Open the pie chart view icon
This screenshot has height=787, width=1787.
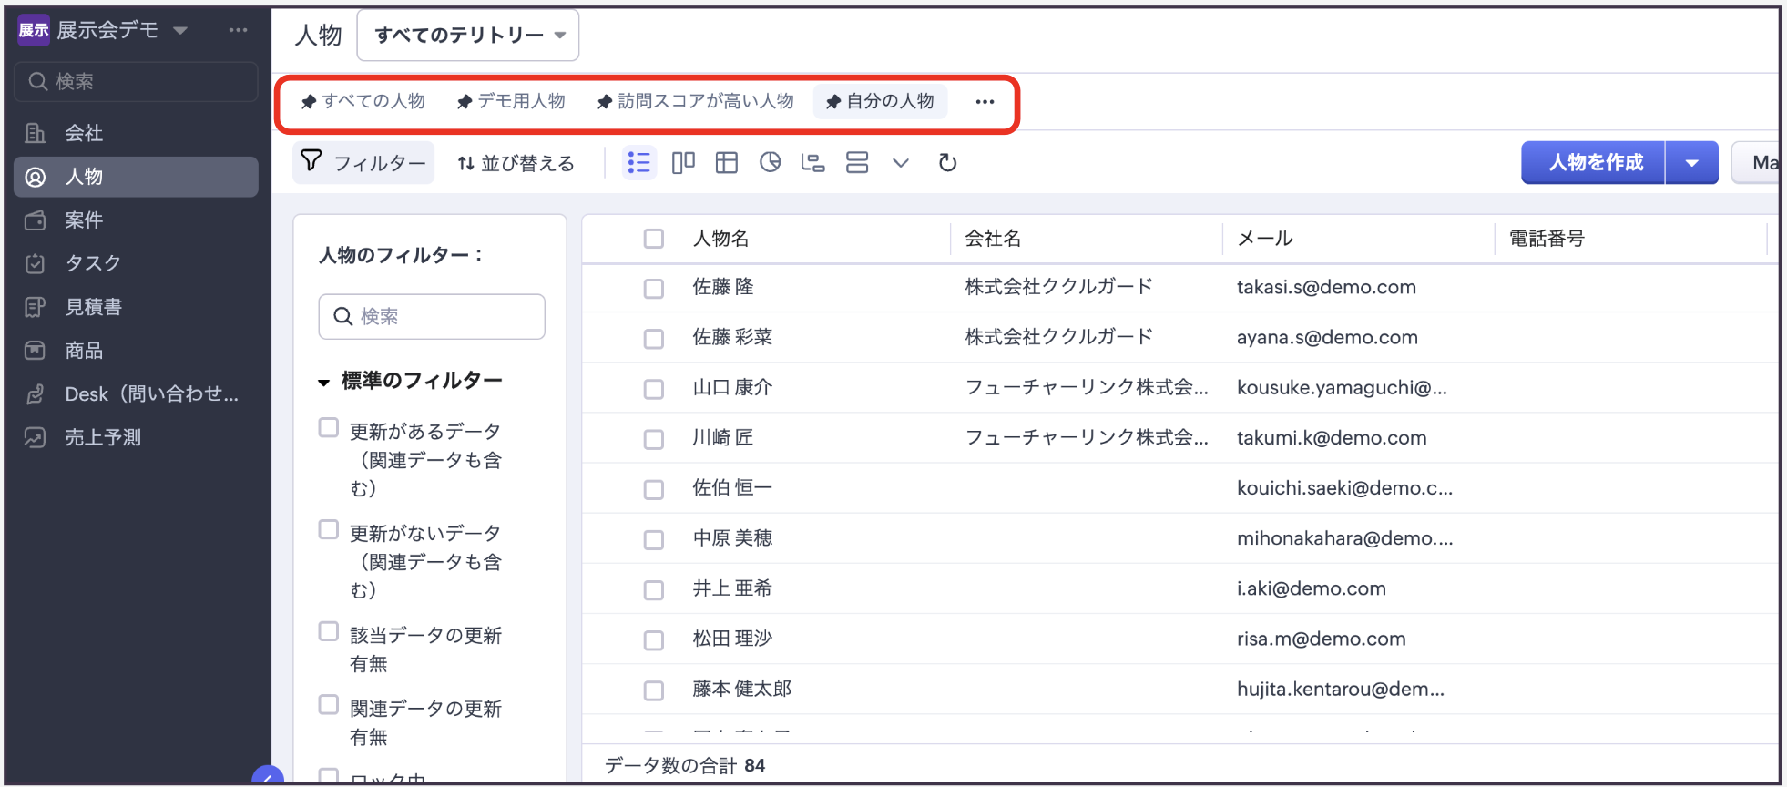770,163
